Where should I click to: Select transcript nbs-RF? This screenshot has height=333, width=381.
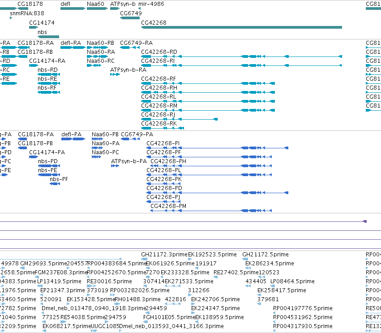click(49, 92)
